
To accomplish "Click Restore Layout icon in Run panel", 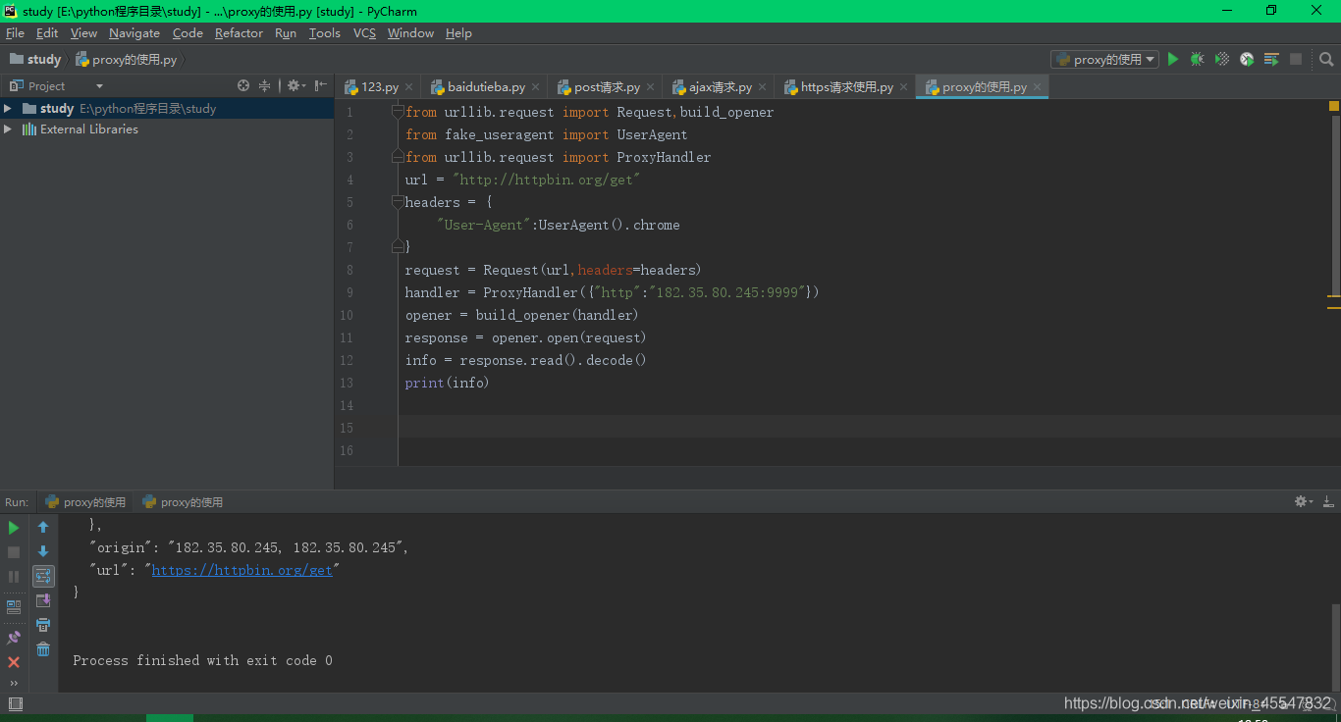I will 14,607.
